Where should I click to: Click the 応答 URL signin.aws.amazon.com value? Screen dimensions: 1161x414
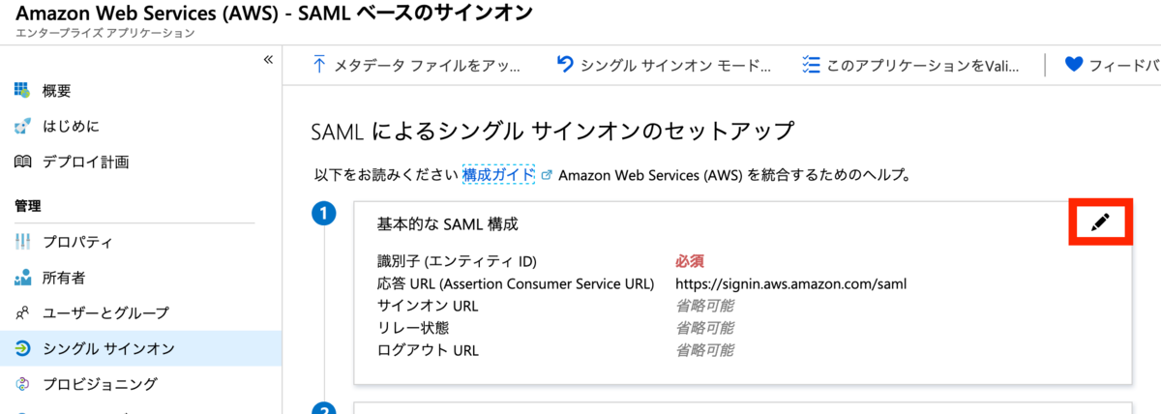click(790, 283)
